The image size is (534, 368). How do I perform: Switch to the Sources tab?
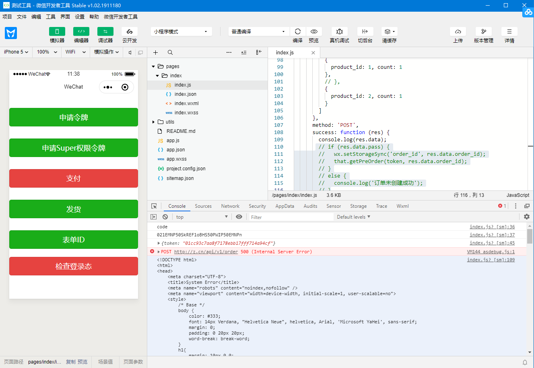click(203, 206)
